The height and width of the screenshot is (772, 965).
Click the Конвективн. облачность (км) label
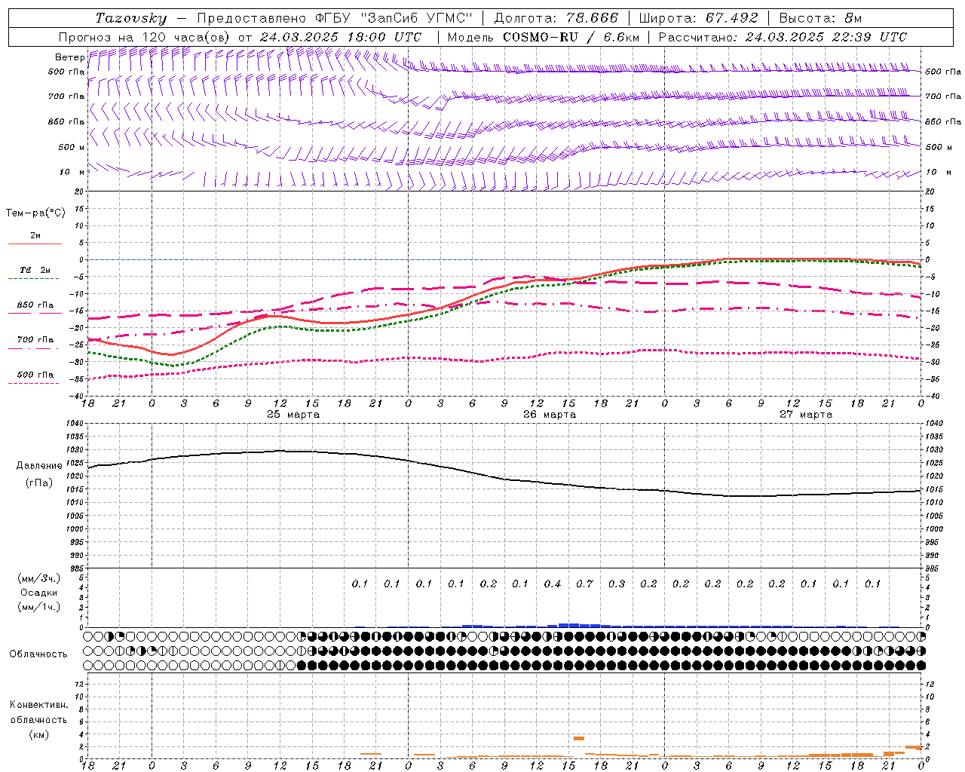(38, 719)
